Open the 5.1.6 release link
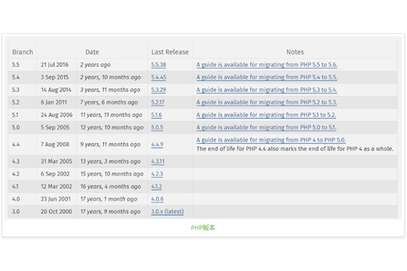Viewport: 407px width, 271px height. [x=157, y=115]
